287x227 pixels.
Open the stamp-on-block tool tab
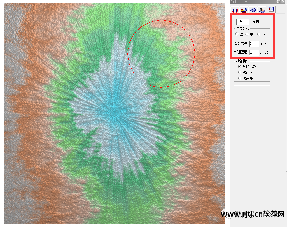point(262,10)
